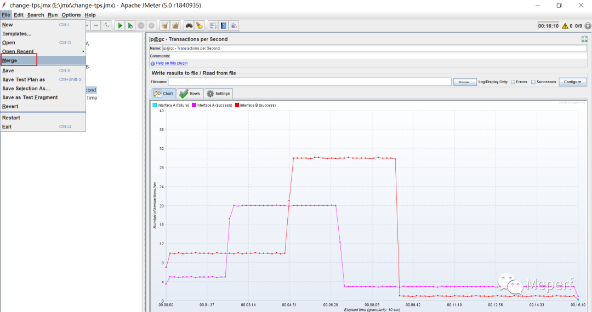Viewport: 592px width, 312px height.
Task: Open the Search menu
Action: coord(36,15)
